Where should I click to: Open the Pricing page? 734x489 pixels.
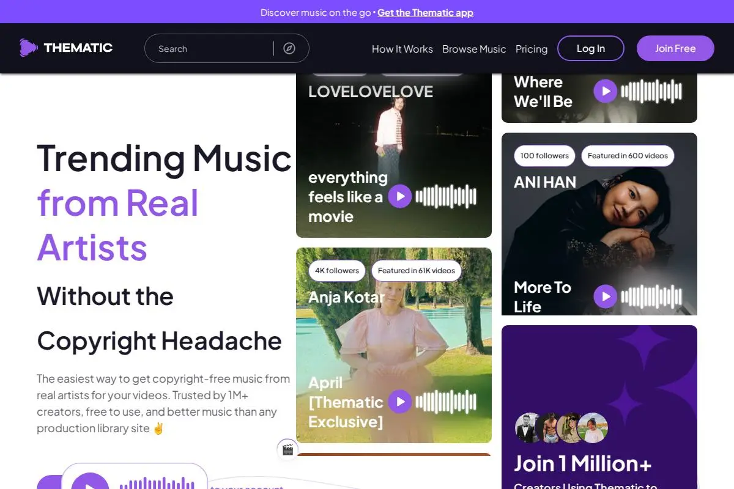(532, 49)
